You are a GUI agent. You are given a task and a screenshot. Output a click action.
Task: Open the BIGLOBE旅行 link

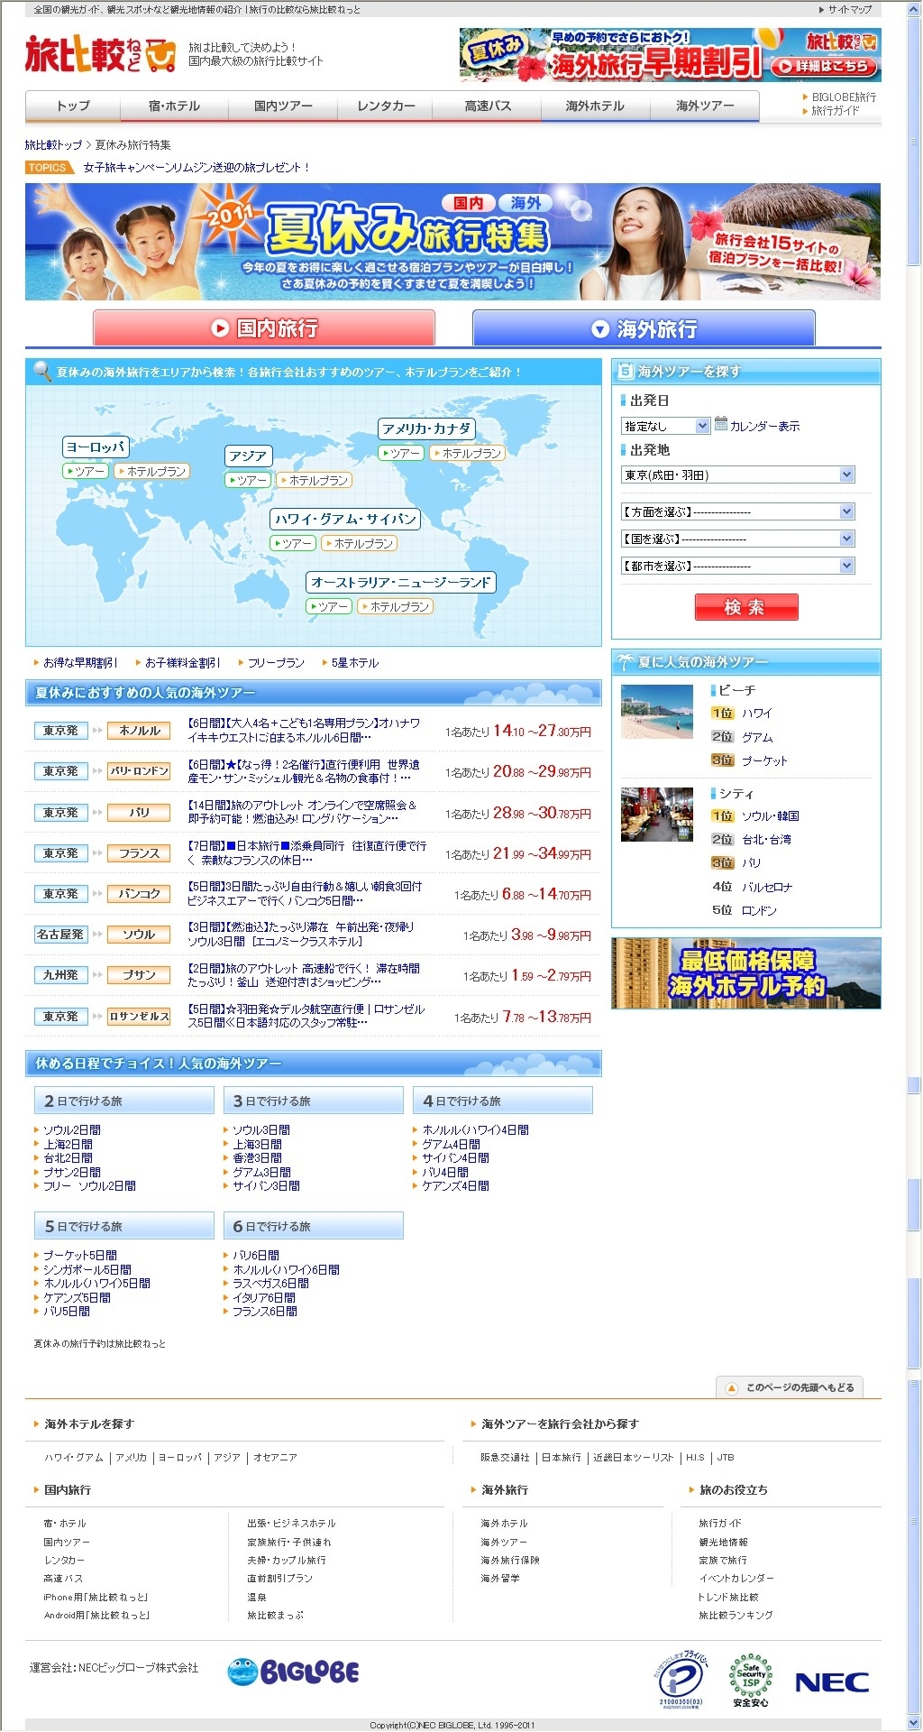point(843,97)
